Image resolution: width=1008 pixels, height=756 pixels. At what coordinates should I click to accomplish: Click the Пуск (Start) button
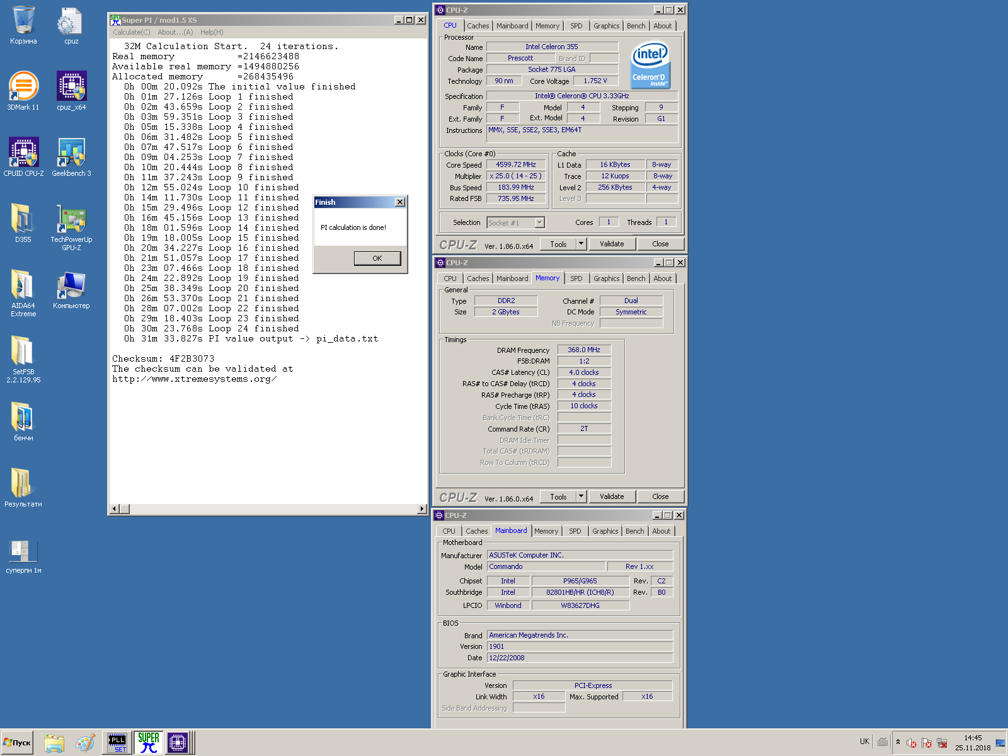(17, 743)
